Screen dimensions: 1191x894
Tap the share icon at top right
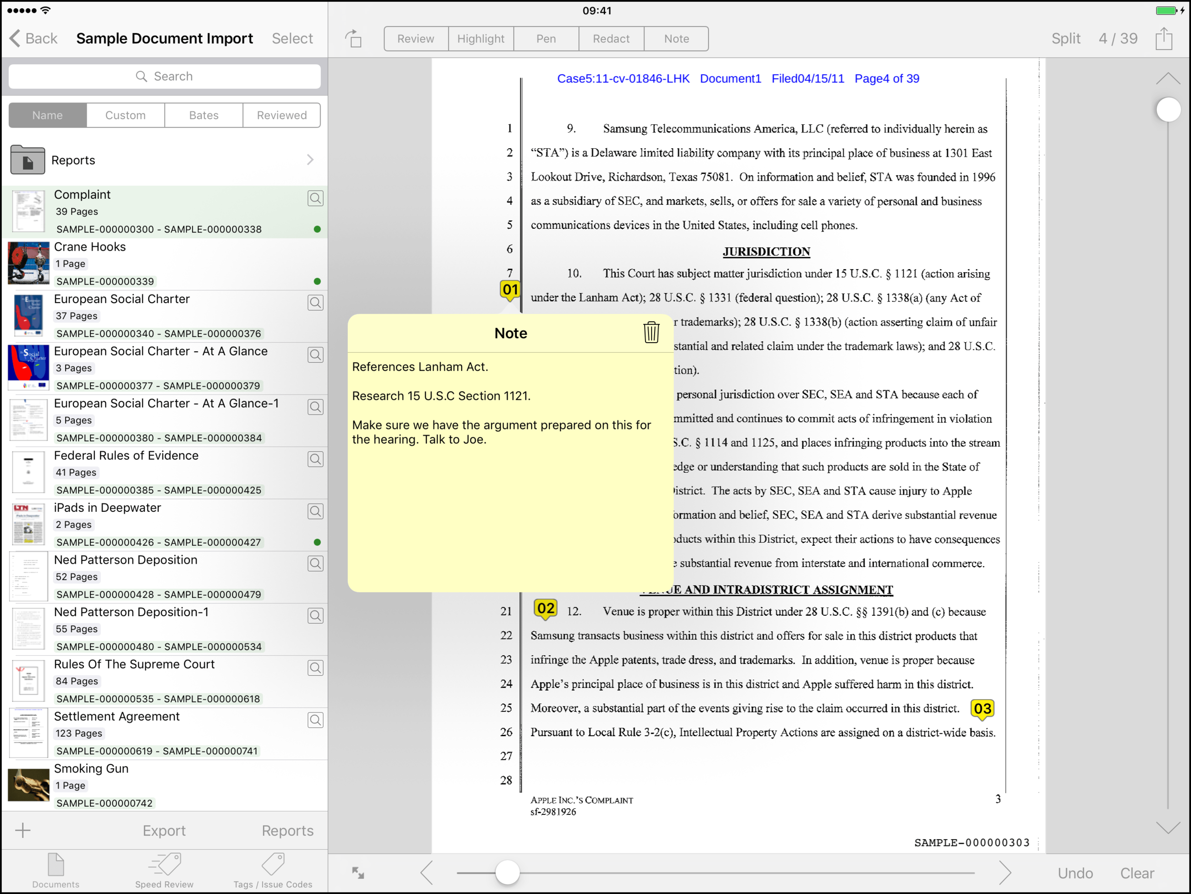tap(1163, 39)
